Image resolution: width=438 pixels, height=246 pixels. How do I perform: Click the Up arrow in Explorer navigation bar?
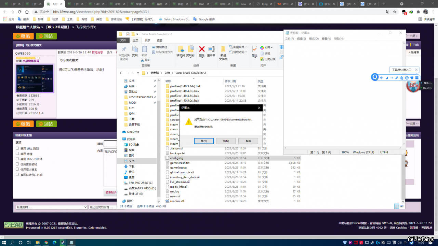click(x=138, y=73)
